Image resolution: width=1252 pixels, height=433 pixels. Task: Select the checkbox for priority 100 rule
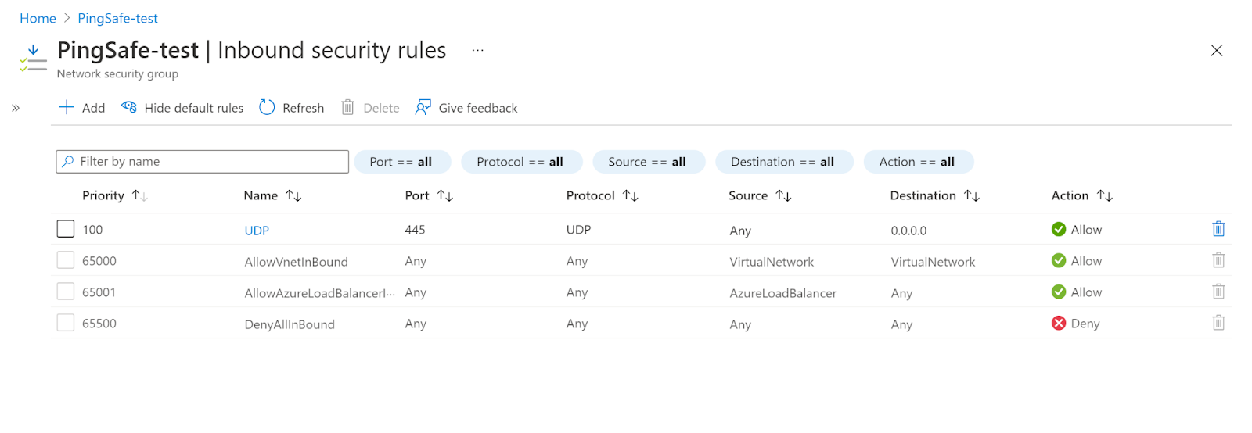pyautogui.click(x=66, y=229)
